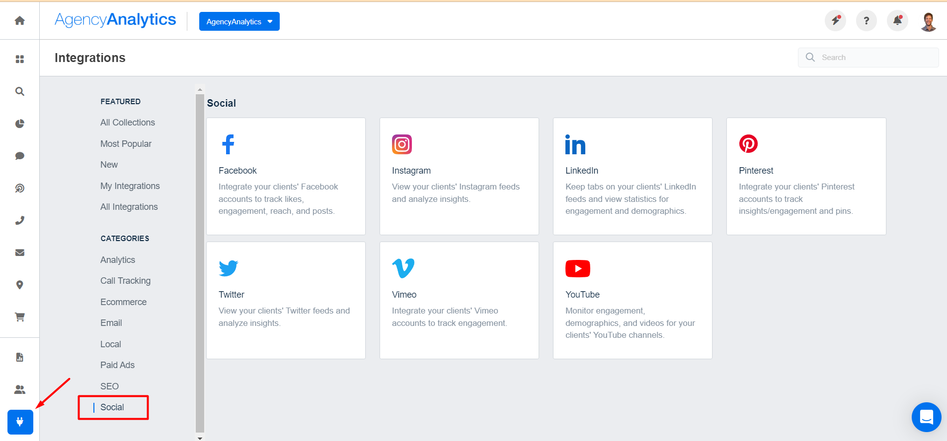The height and width of the screenshot is (441, 947).
Task: Select the Social category
Action: [x=112, y=407]
